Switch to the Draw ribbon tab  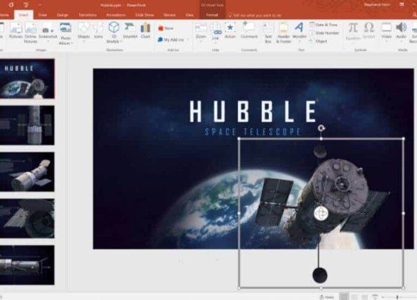(x=43, y=15)
